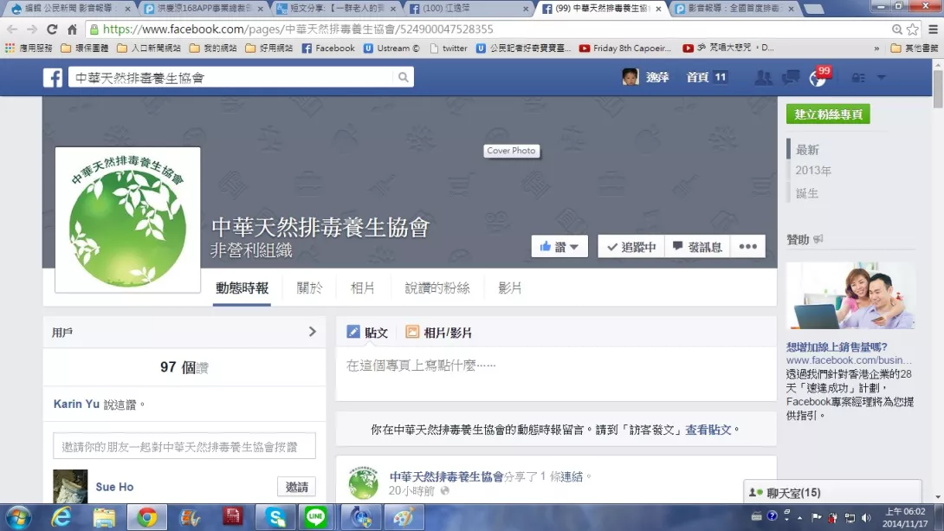Click the 建立粉絲專頁 button

(x=828, y=114)
